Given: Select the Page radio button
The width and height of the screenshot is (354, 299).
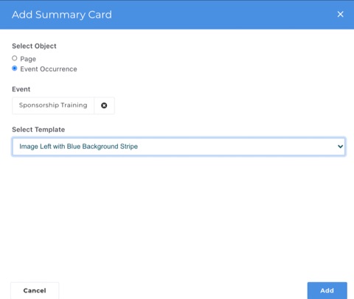Looking at the screenshot, I should 15,58.
